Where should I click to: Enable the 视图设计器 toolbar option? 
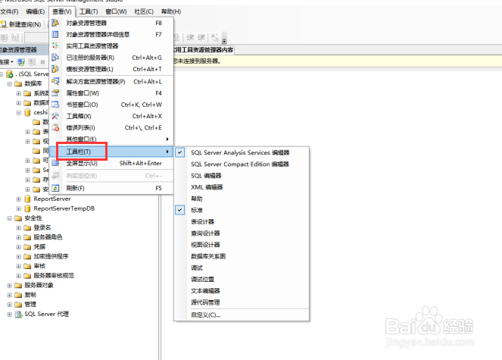coord(205,245)
